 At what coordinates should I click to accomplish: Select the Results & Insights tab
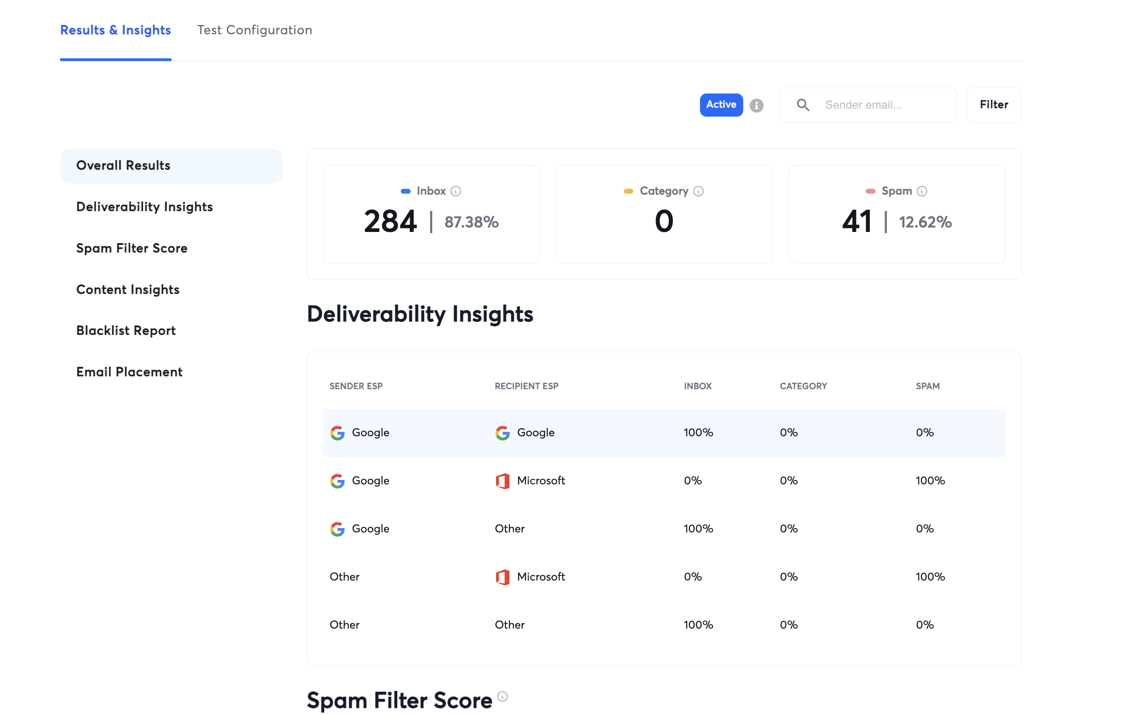(115, 30)
